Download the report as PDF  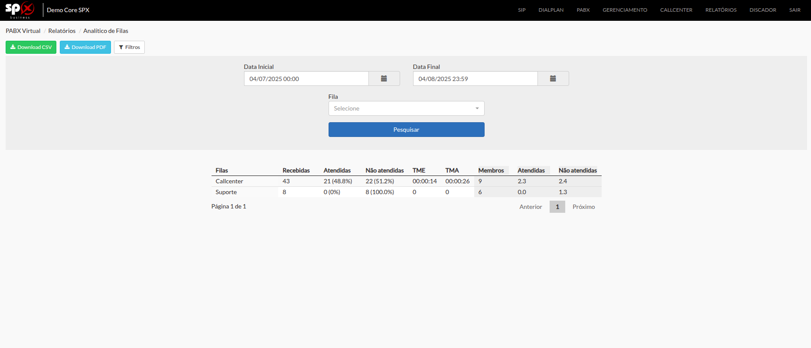(85, 47)
